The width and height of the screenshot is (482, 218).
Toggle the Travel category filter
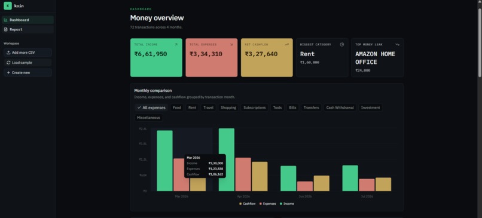(209, 108)
